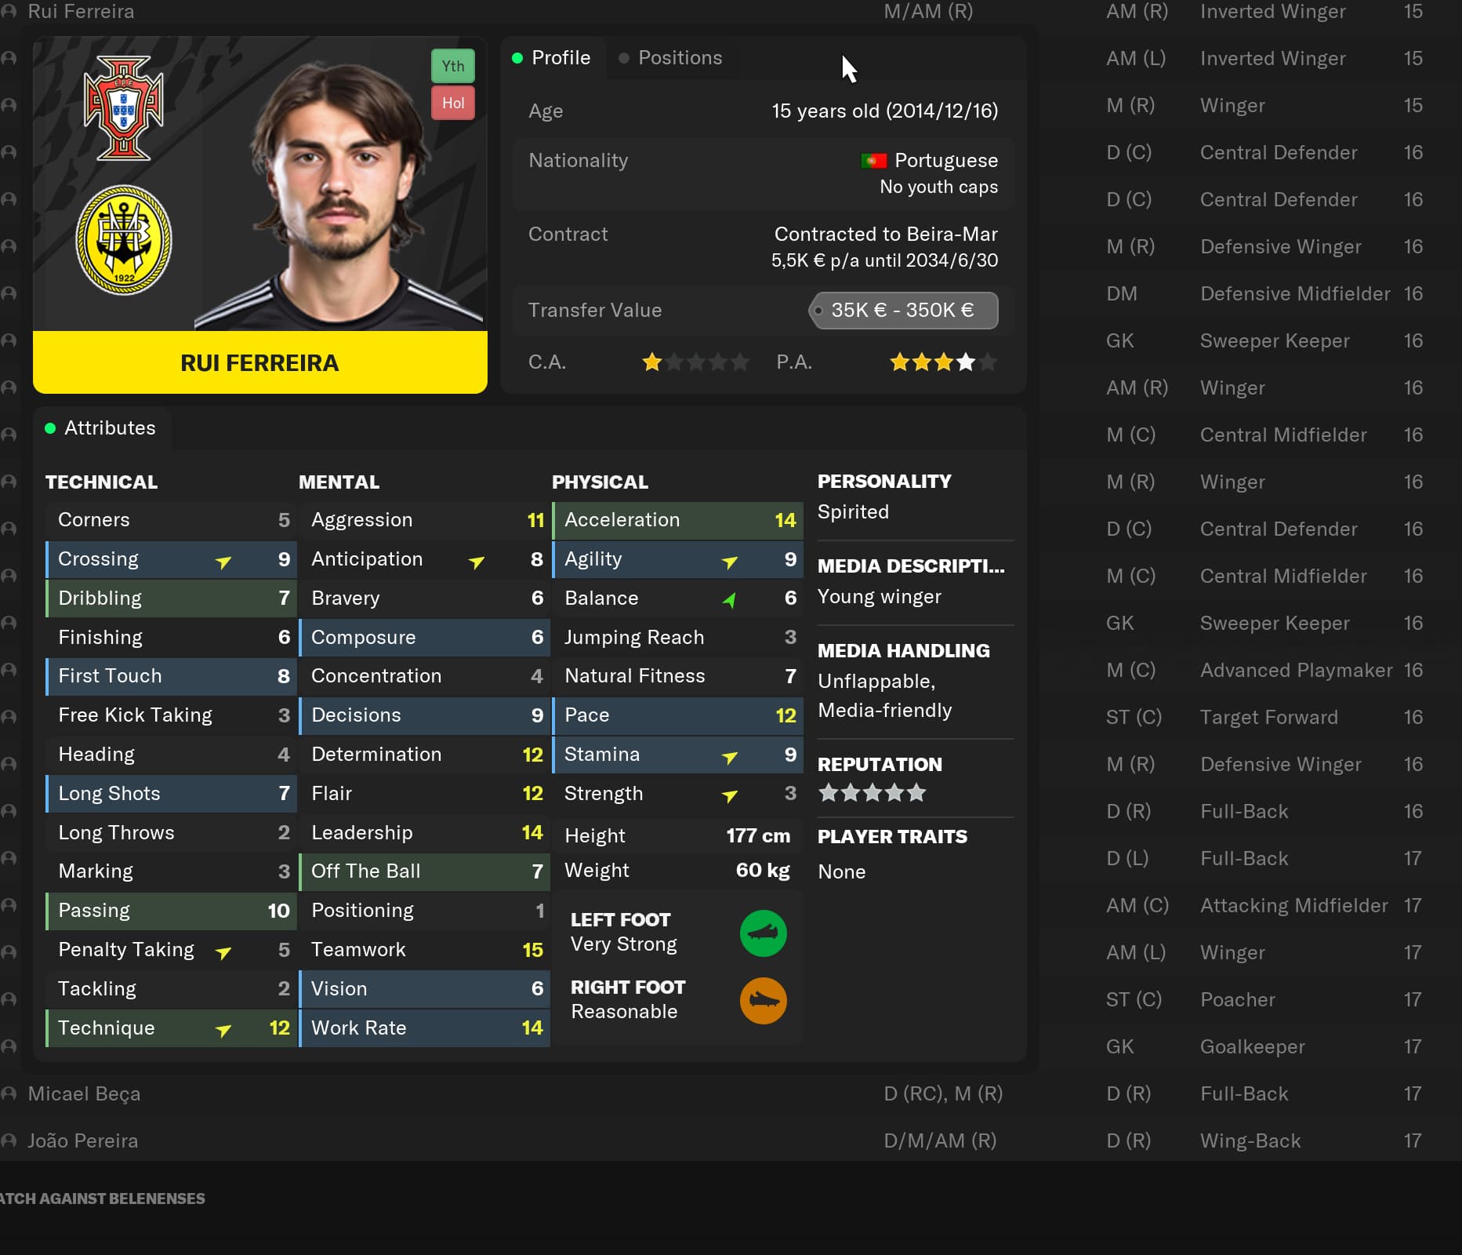Click the person icon beside Micael Beça

point(9,1093)
